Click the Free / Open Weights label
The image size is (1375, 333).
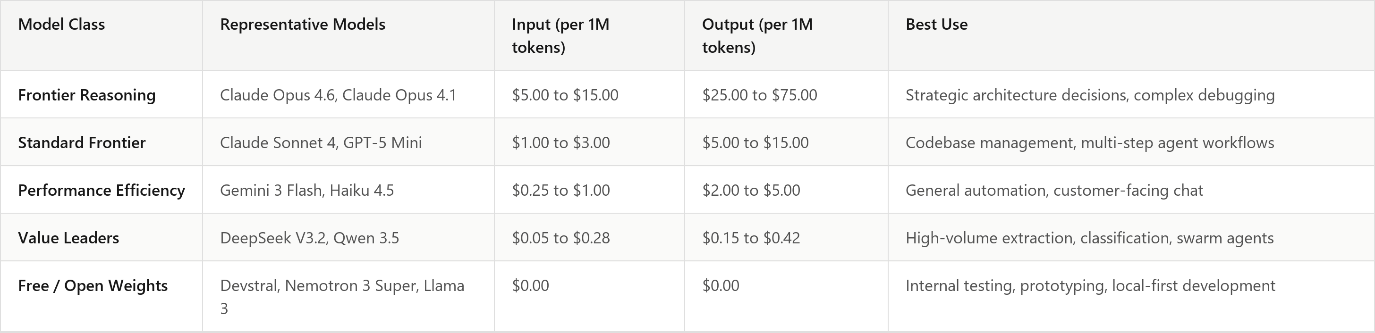point(93,285)
